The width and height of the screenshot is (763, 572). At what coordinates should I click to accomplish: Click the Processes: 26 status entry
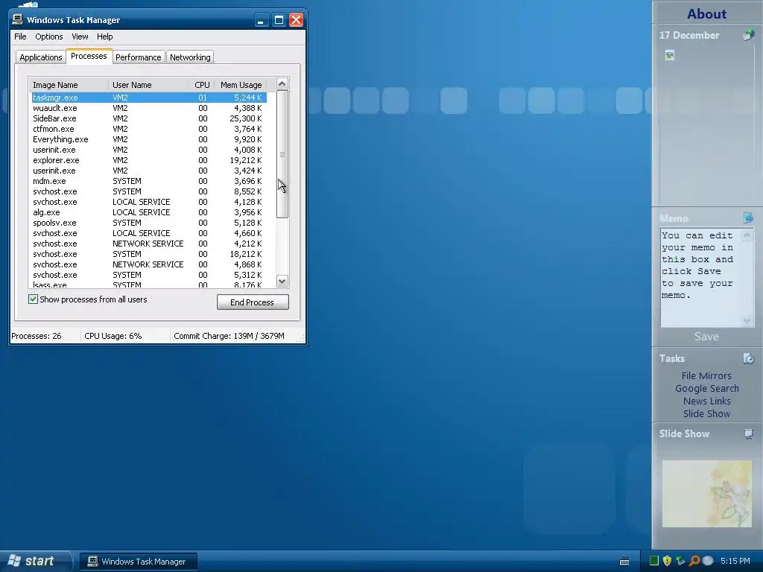(x=37, y=336)
